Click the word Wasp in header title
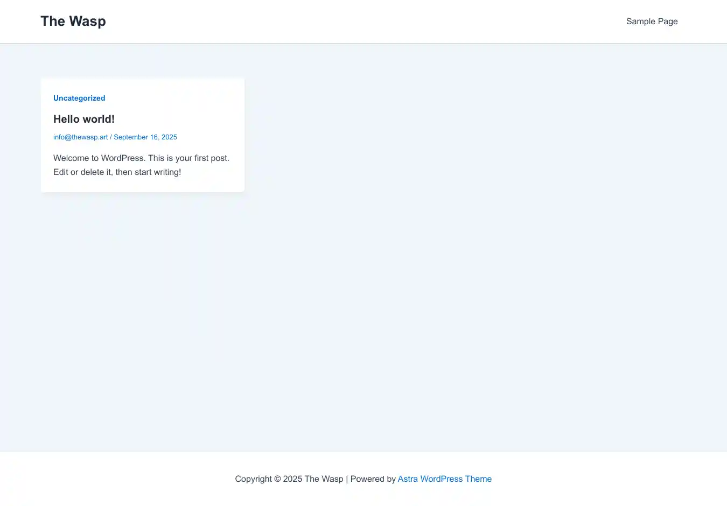727x506 pixels. (87, 21)
